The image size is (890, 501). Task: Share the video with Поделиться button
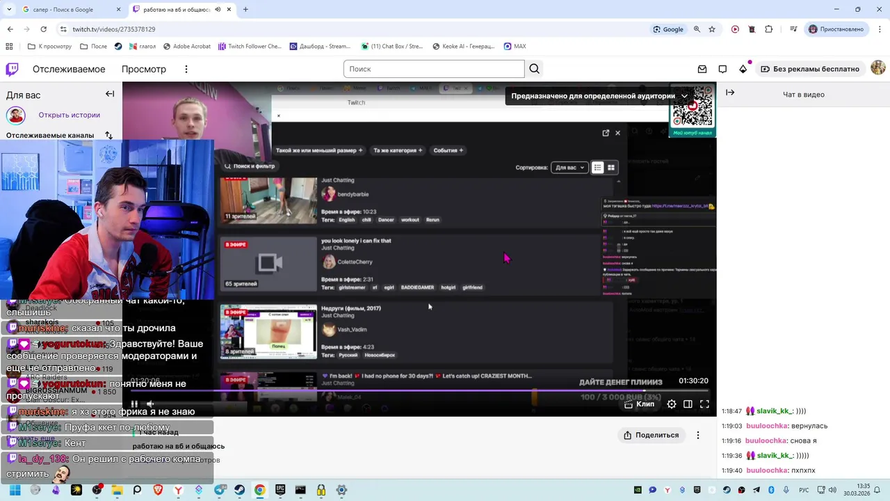(651, 435)
